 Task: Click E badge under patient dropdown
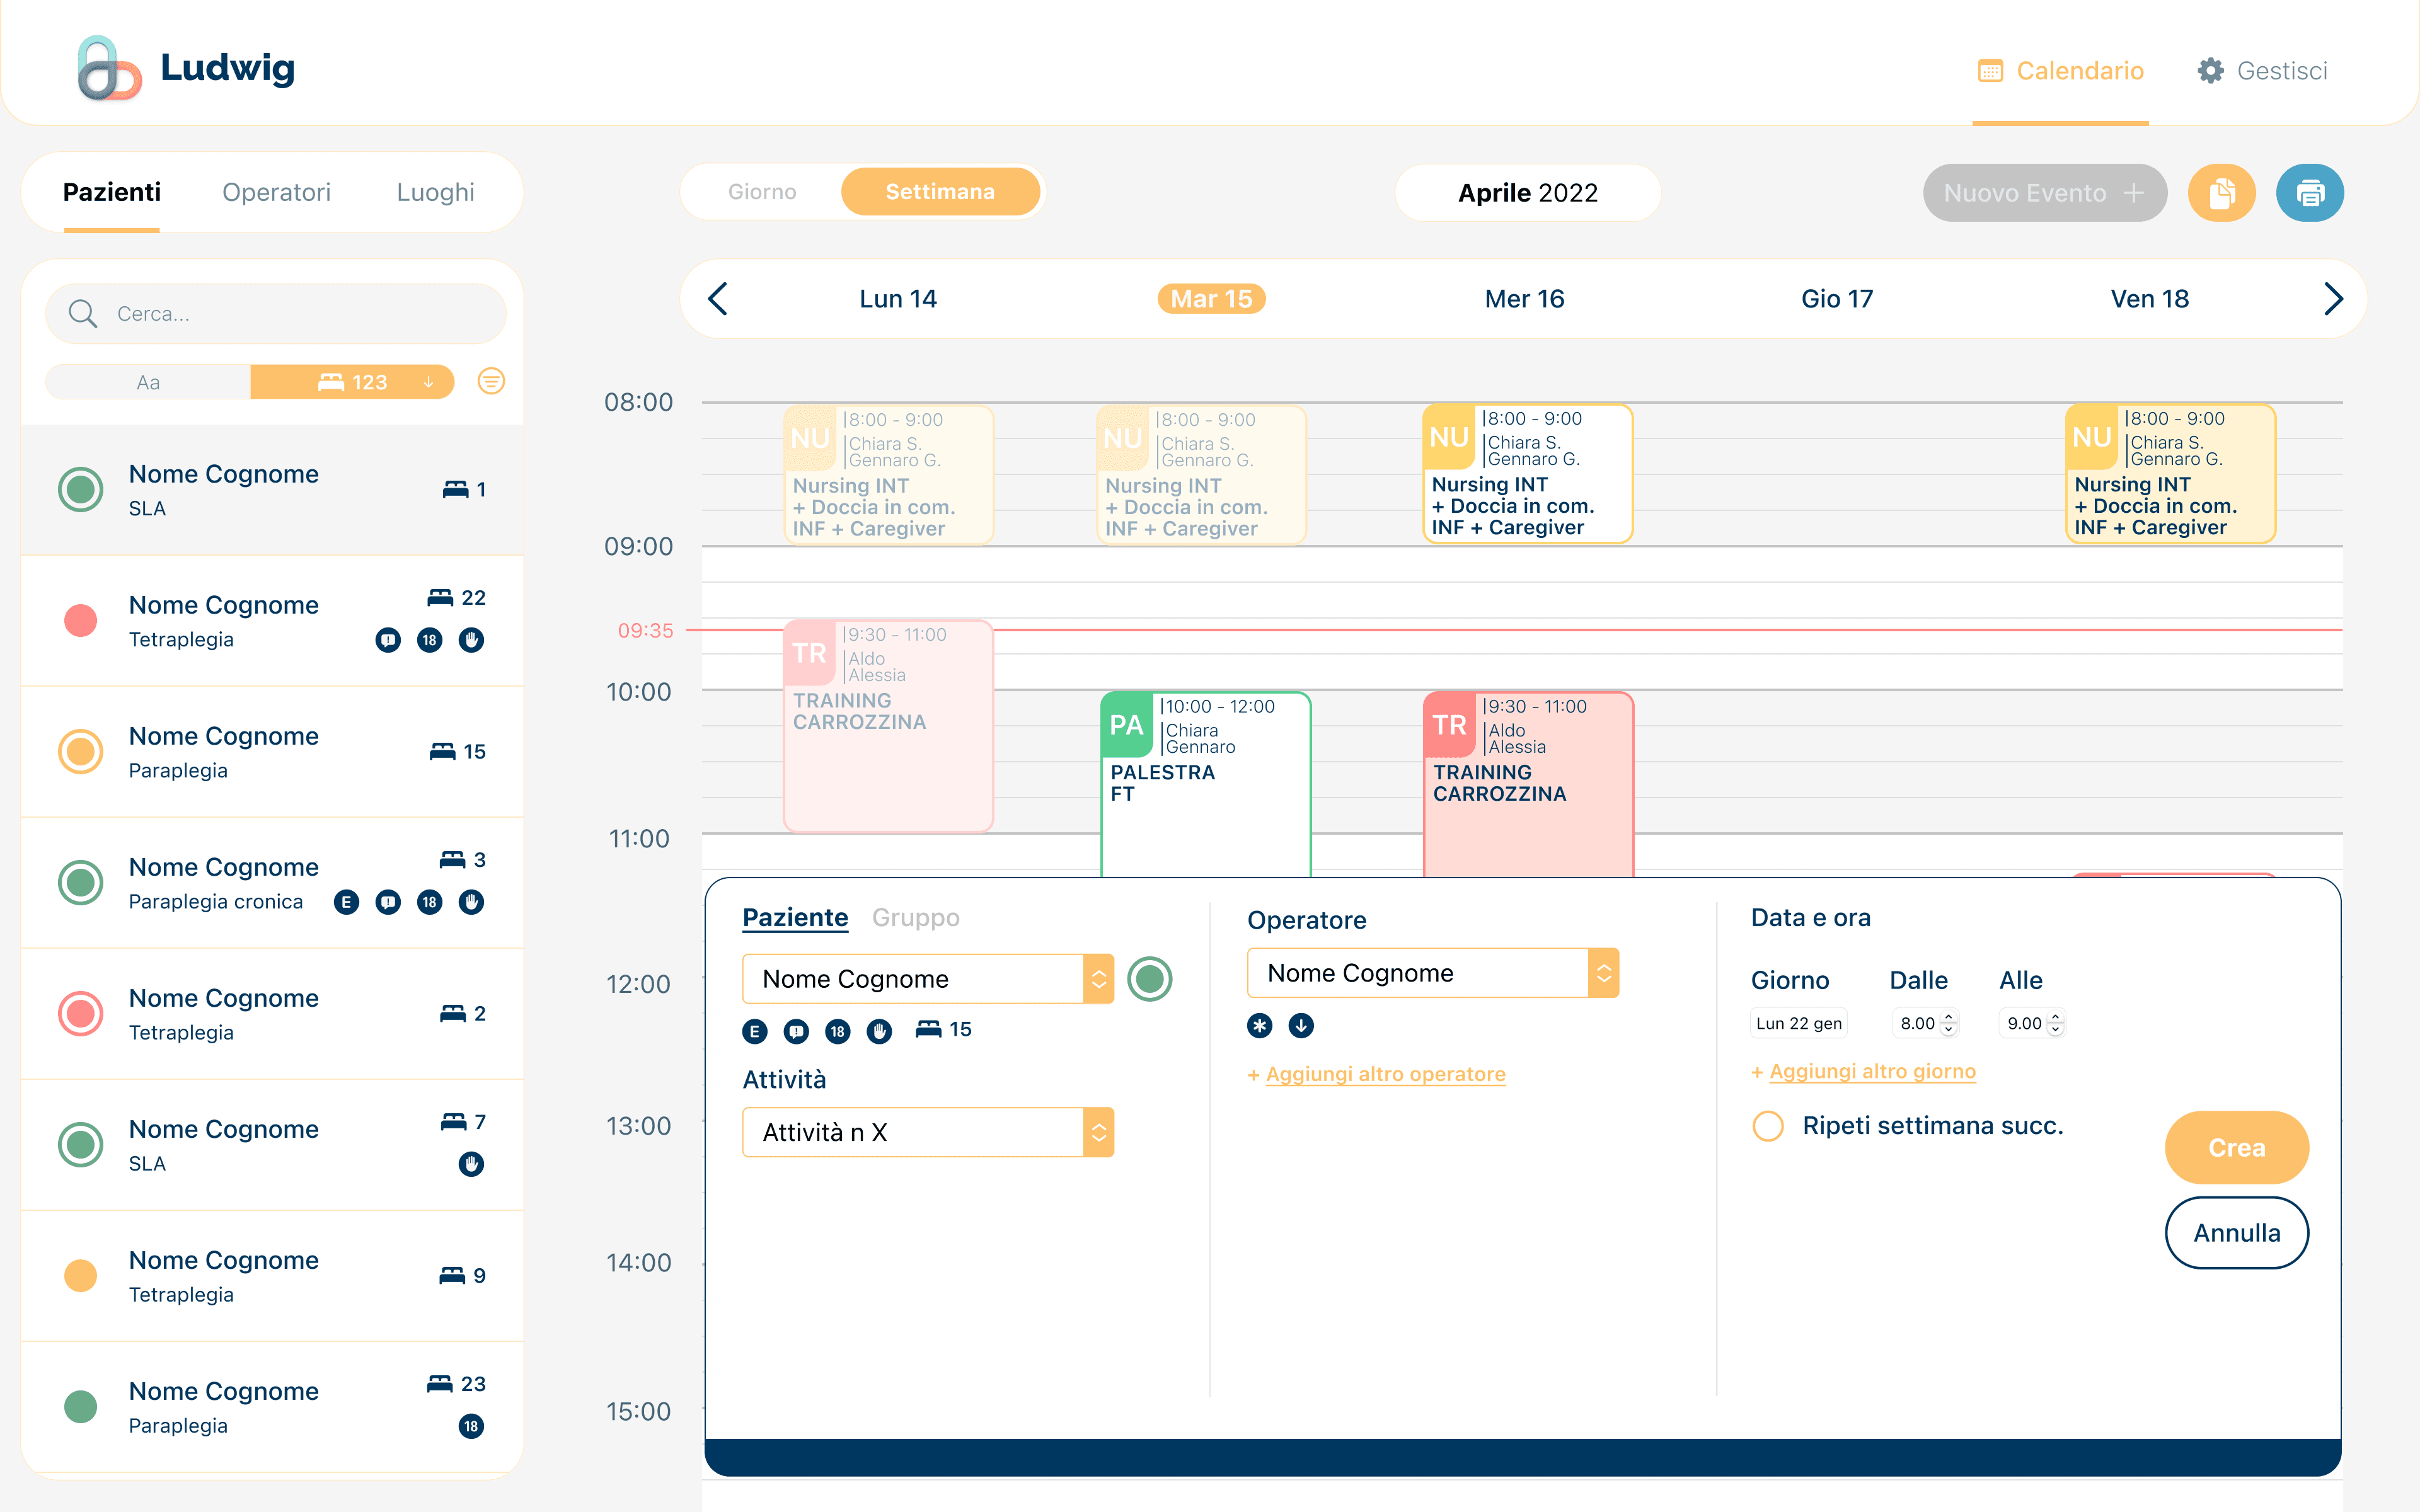tap(755, 1031)
